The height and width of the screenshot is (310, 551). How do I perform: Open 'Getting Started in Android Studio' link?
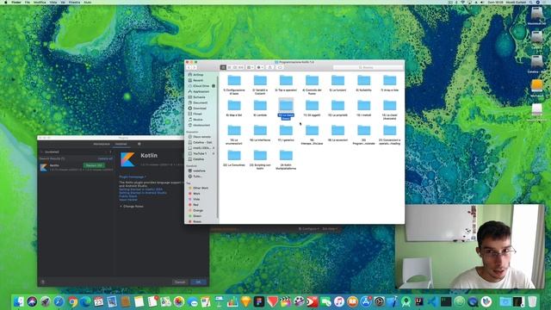143,193
